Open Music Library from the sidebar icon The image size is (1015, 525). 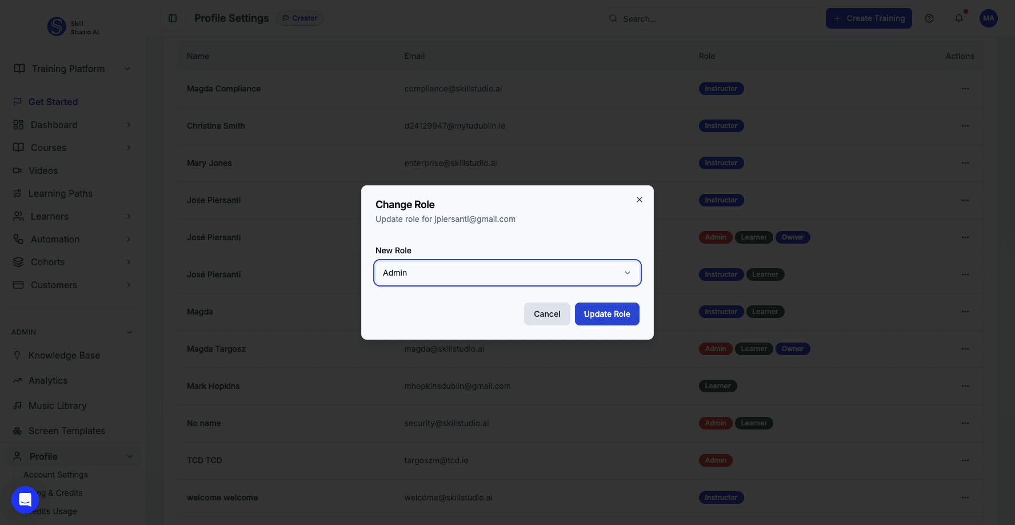[18, 405]
